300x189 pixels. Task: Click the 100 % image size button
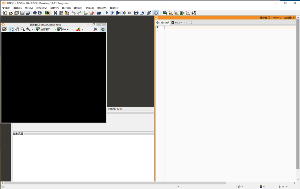63,29
